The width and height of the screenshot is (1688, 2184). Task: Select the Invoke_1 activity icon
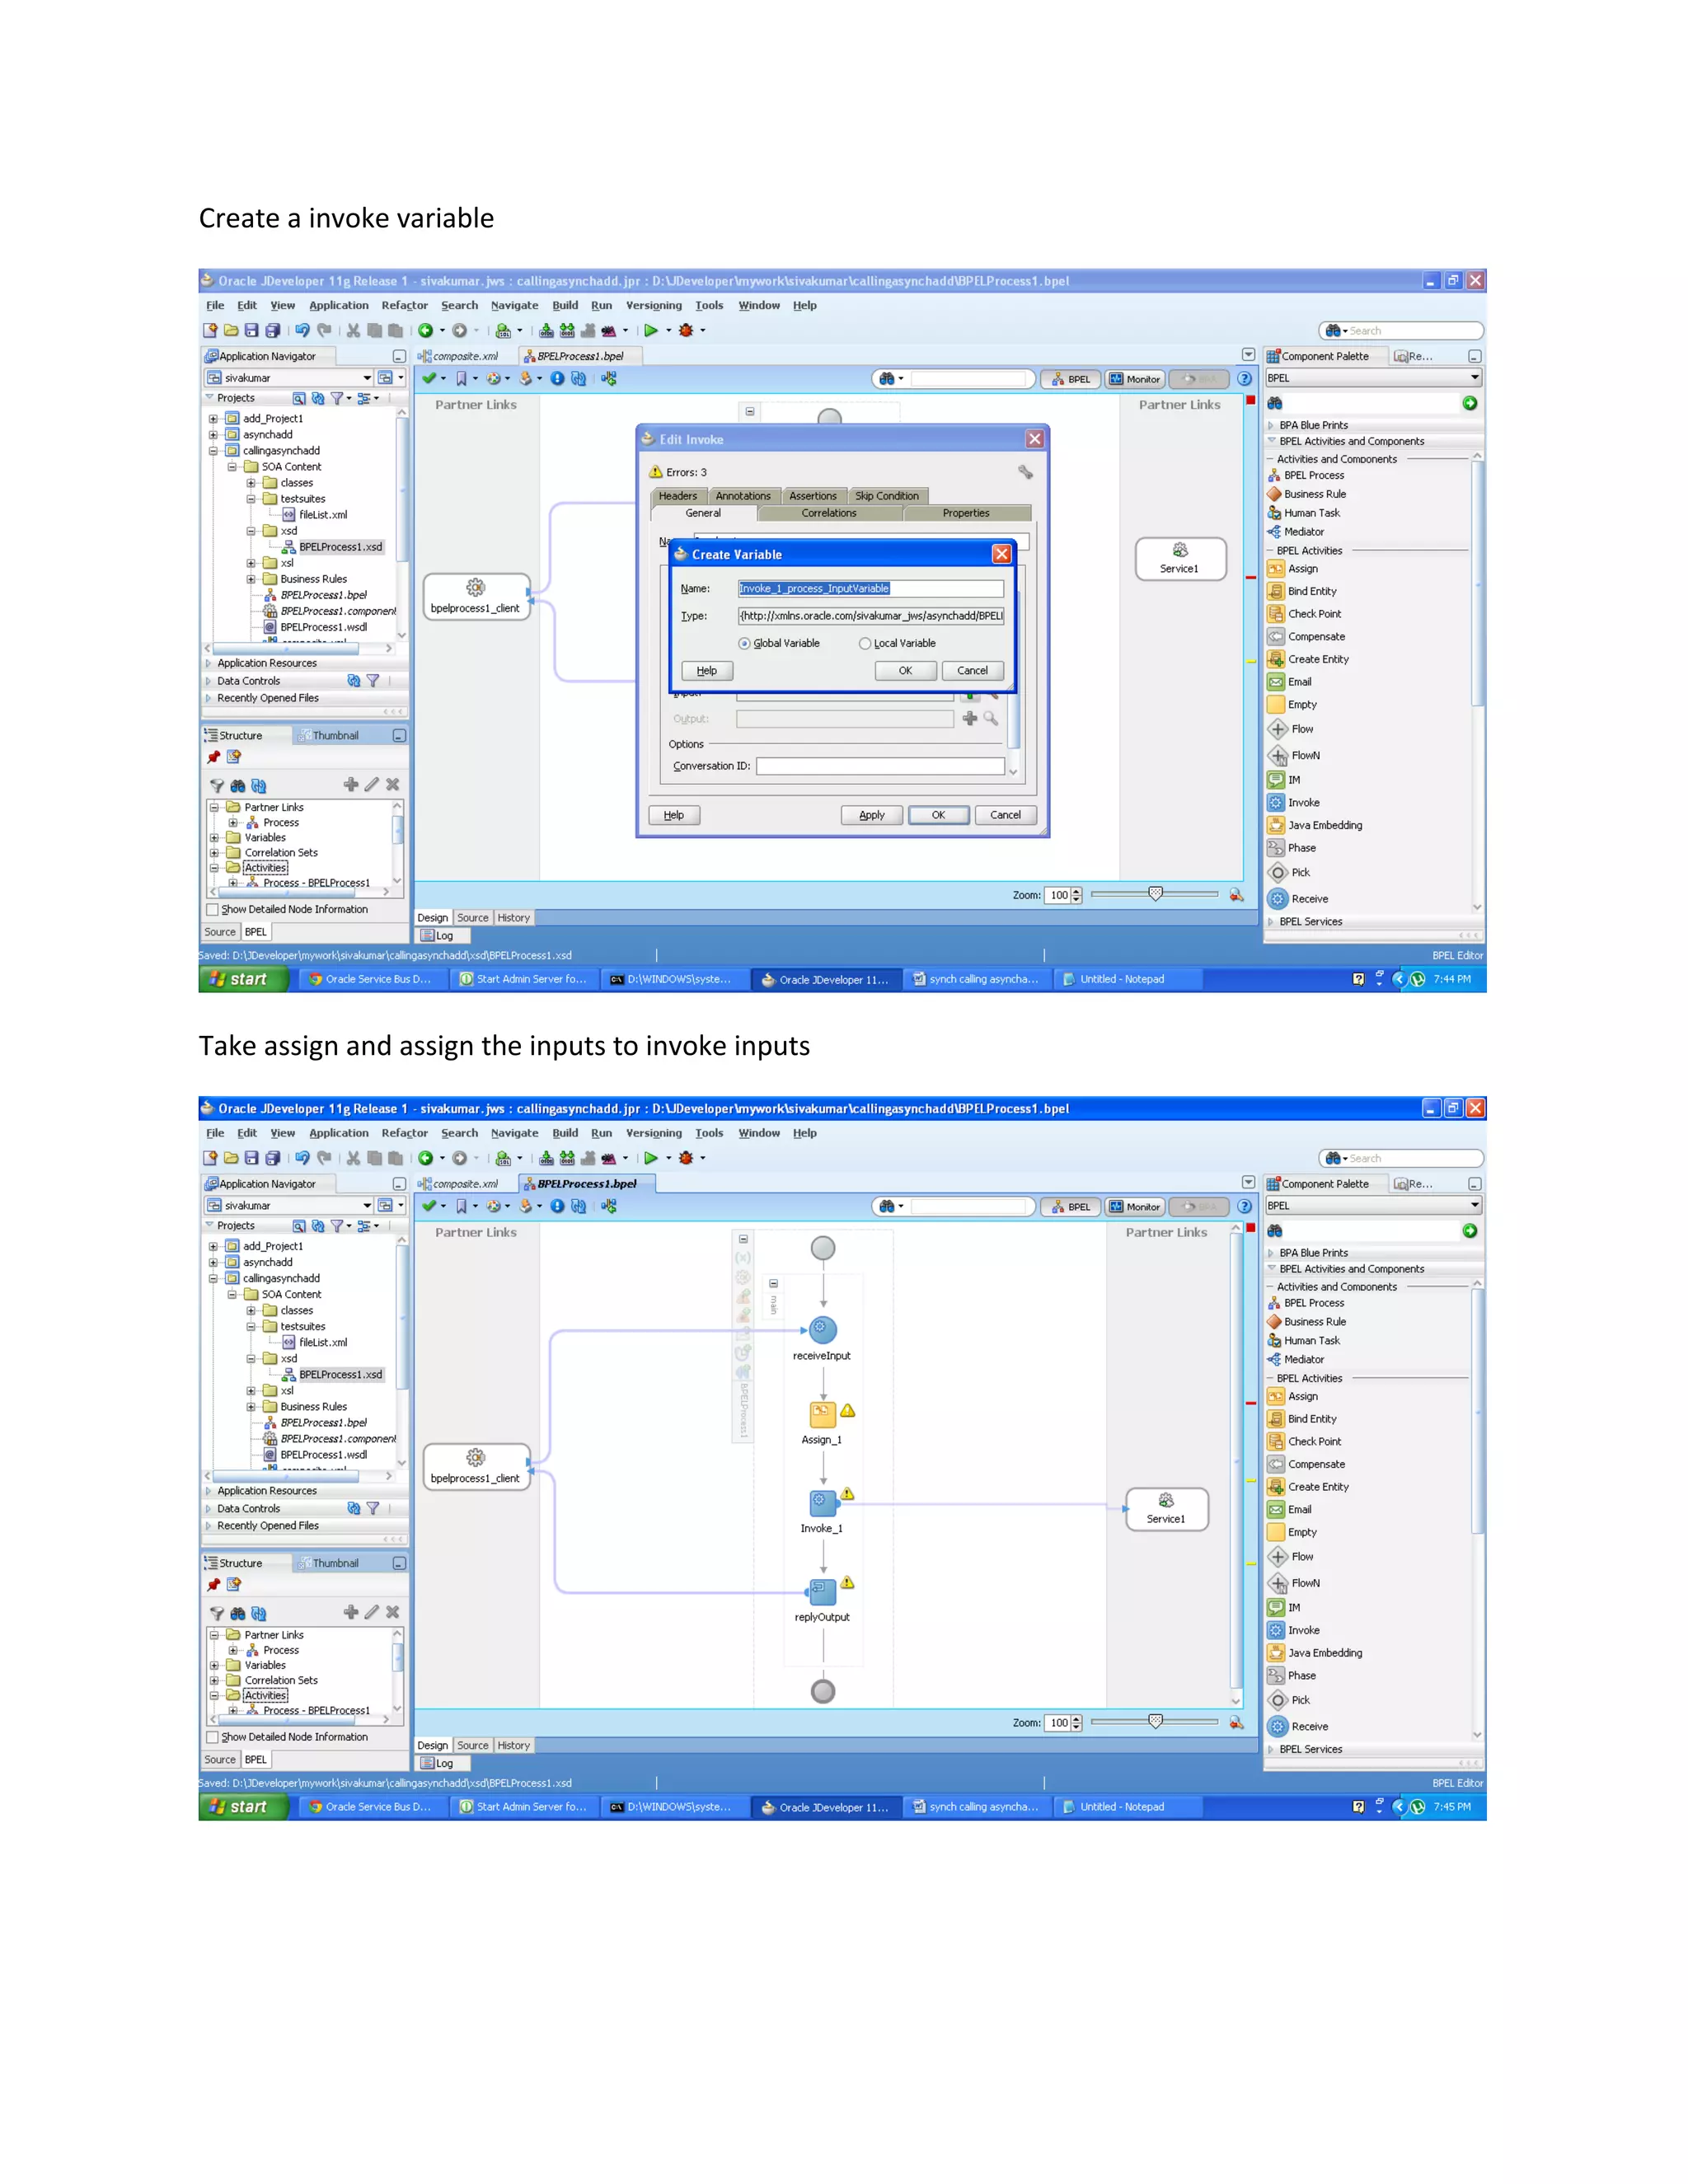click(x=822, y=1502)
